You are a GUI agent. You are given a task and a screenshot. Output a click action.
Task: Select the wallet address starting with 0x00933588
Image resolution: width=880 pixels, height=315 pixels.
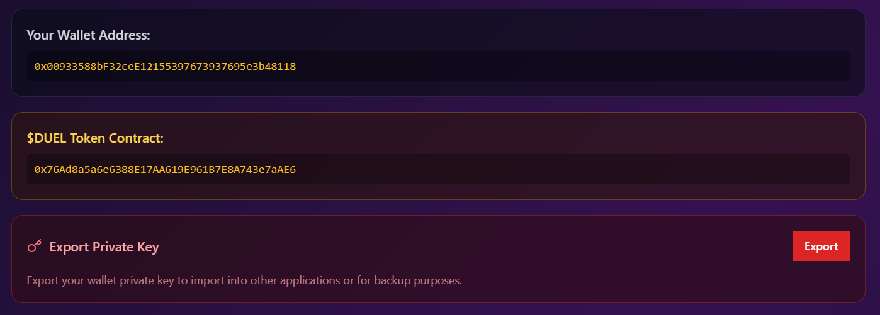pyautogui.click(x=165, y=66)
